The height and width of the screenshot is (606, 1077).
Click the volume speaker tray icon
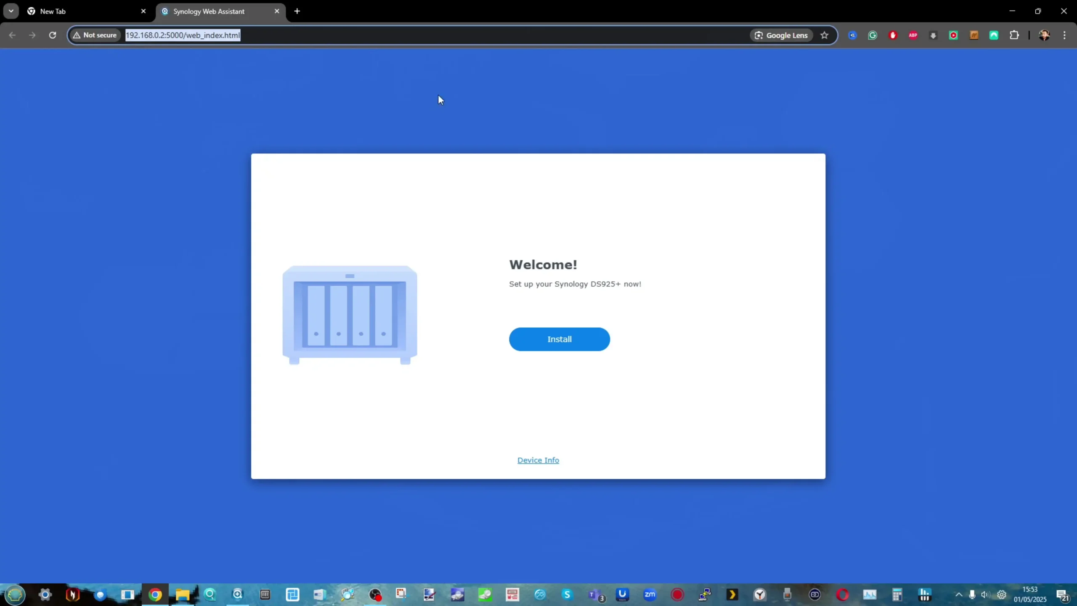coord(985,595)
